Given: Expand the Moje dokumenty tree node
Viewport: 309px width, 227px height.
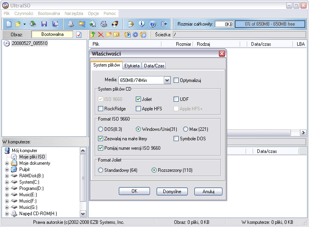Looking at the screenshot, I should 7,163.
